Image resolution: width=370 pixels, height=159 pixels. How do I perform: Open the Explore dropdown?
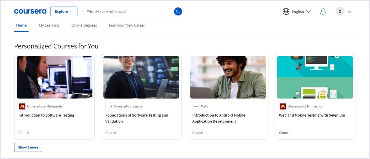64,11
